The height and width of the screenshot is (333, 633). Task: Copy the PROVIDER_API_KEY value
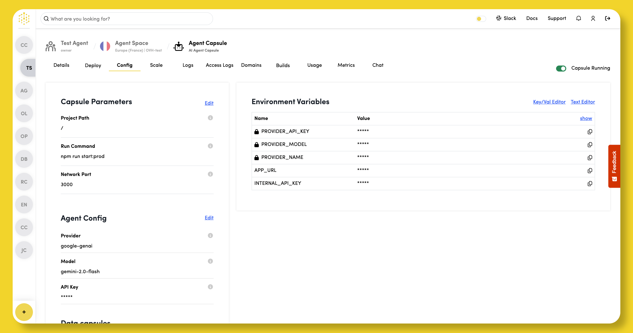click(590, 131)
